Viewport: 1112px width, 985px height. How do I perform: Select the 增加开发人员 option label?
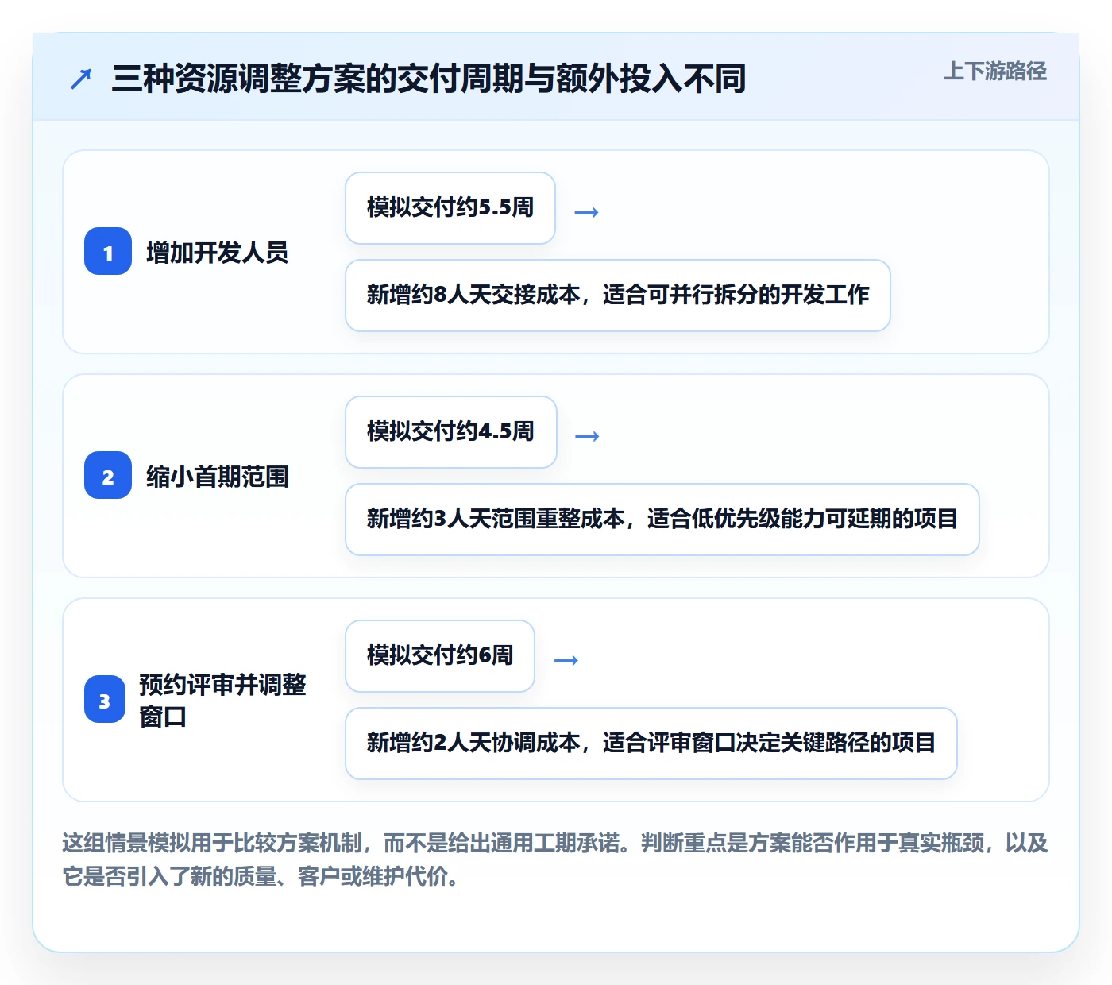218,253
